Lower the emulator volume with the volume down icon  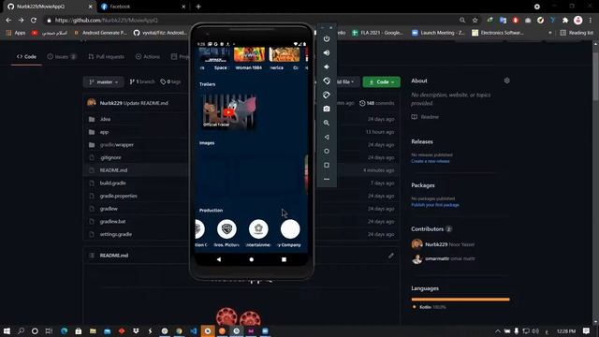pyautogui.click(x=327, y=66)
